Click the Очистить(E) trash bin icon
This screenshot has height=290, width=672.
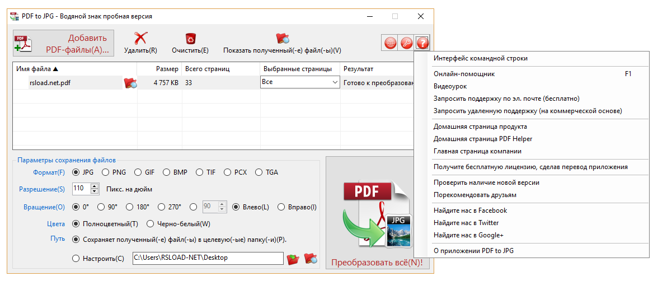pyautogui.click(x=190, y=38)
